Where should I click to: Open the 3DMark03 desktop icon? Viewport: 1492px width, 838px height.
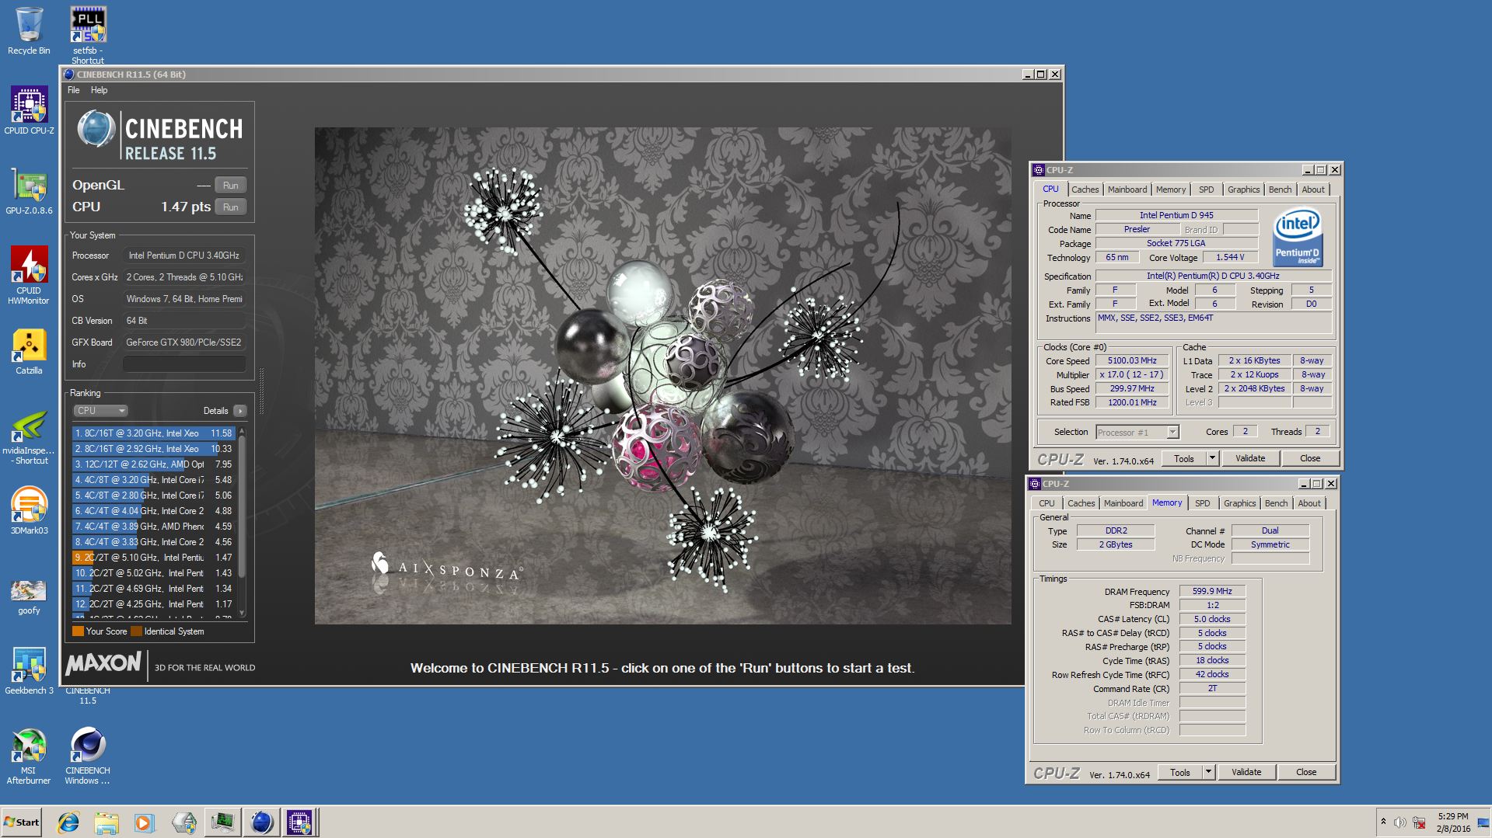pyautogui.click(x=29, y=510)
